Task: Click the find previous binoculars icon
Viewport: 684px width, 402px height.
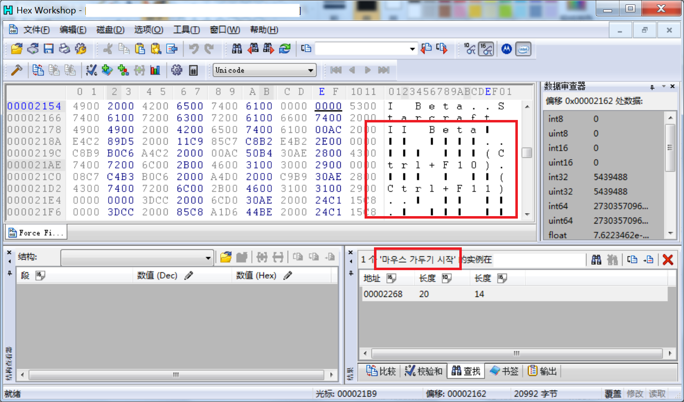Action: pyautogui.click(x=253, y=49)
